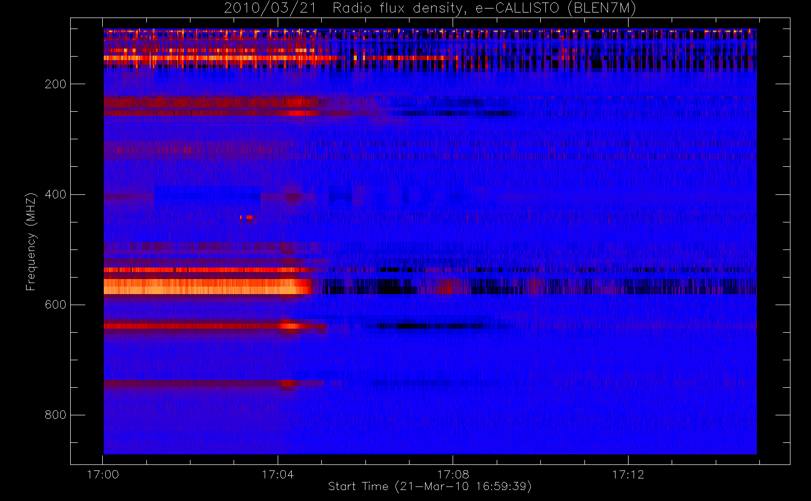Click the 600 frequency tick label
Viewport: 811px width, 501px height.
[x=56, y=305]
